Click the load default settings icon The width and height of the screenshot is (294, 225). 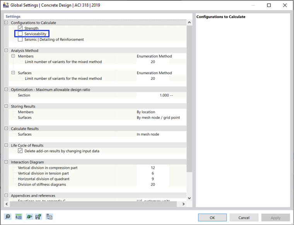[29, 217]
